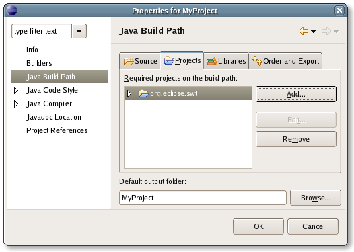Click the Browse... button
The width and height of the screenshot is (354, 252).
coord(316,198)
